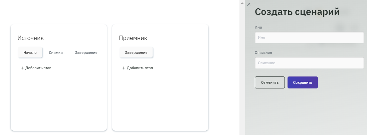367x135 pixels.
Task: Click the Источник card heading
Action: pyautogui.click(x=31, y=38)
